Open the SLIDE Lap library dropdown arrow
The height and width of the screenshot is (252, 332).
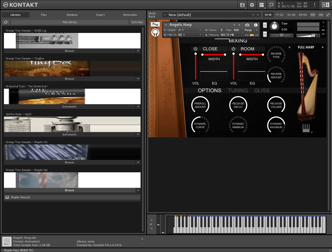(x=138, y=51)
